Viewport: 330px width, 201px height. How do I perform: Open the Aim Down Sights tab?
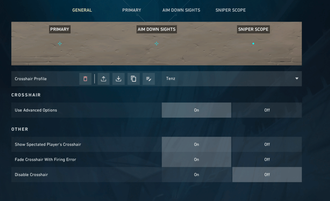tap(181, 10)
